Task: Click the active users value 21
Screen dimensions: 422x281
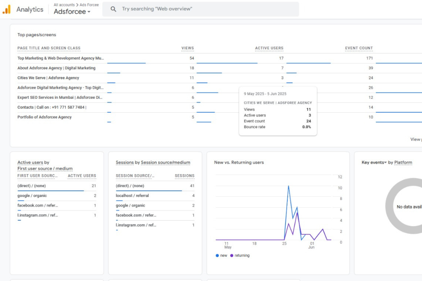Action: pos(94,186)
